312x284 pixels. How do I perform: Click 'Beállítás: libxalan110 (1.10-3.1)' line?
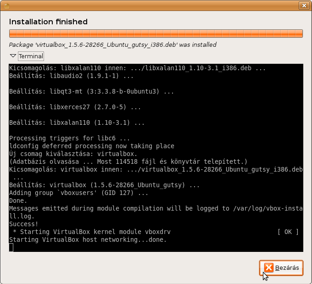click(77, 123)
